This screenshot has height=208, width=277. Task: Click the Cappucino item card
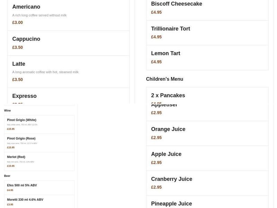(x=68, y=43)
